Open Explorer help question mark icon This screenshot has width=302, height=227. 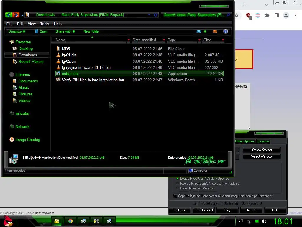[226, 31]
